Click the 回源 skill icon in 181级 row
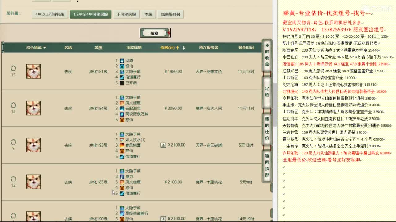 [x=122, y=61]
